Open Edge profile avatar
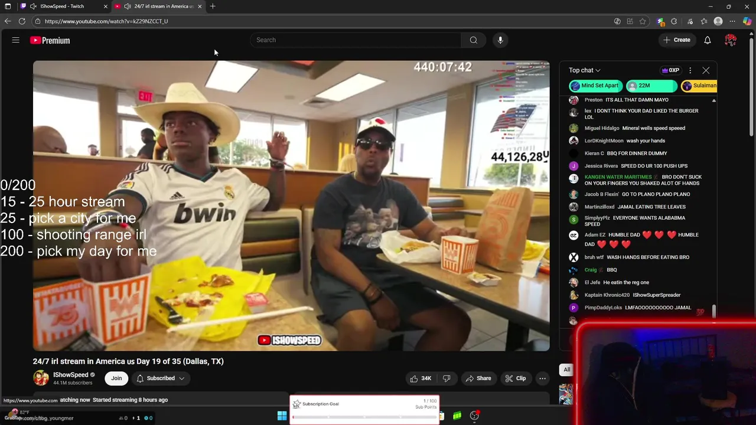756x425 pixels. click(x=718, y=21)
